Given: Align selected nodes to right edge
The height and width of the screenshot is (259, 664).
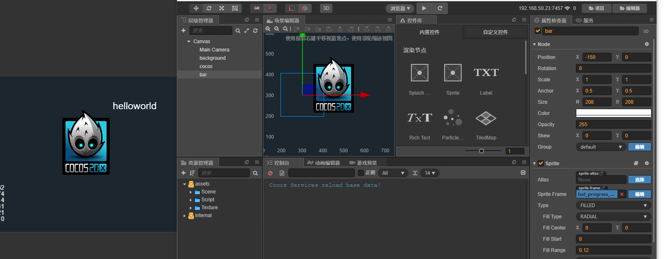Looking at the screenshot, I should tap(351, 29).
